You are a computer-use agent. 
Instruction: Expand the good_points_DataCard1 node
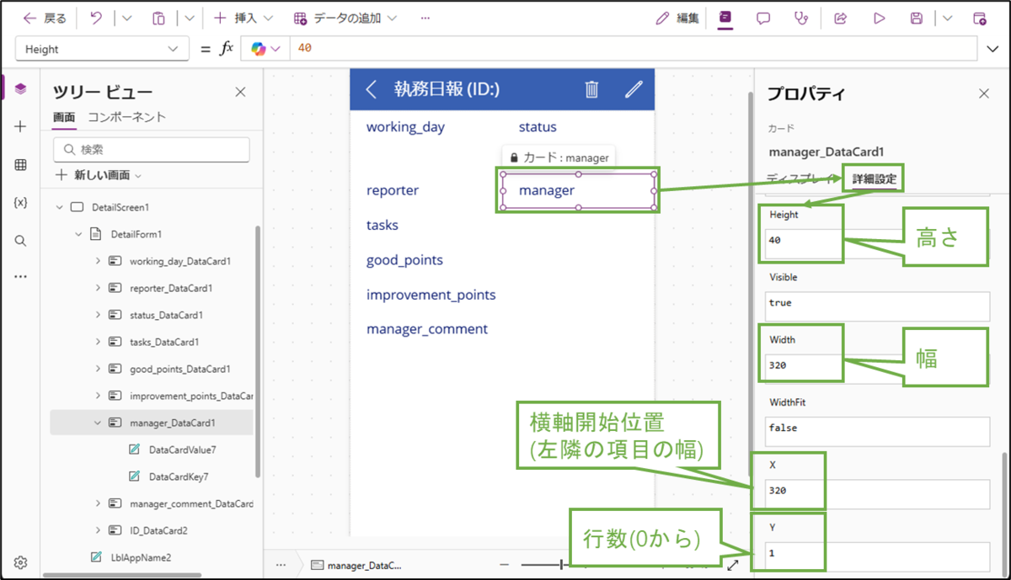pyautogui.click(x=98, y=369)
